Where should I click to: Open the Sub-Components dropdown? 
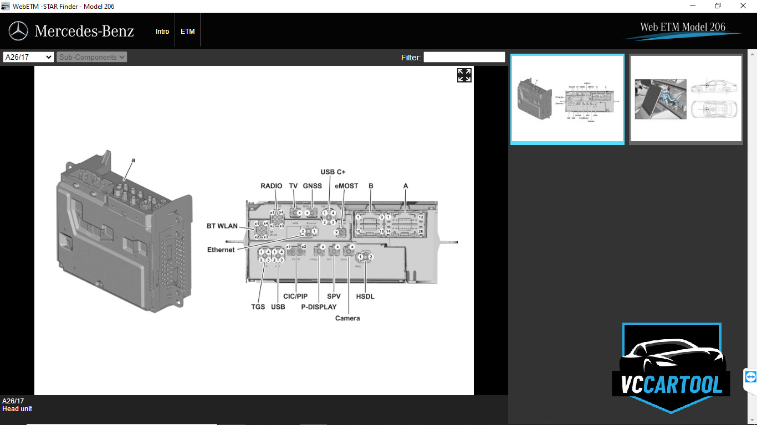click(92, 57)
